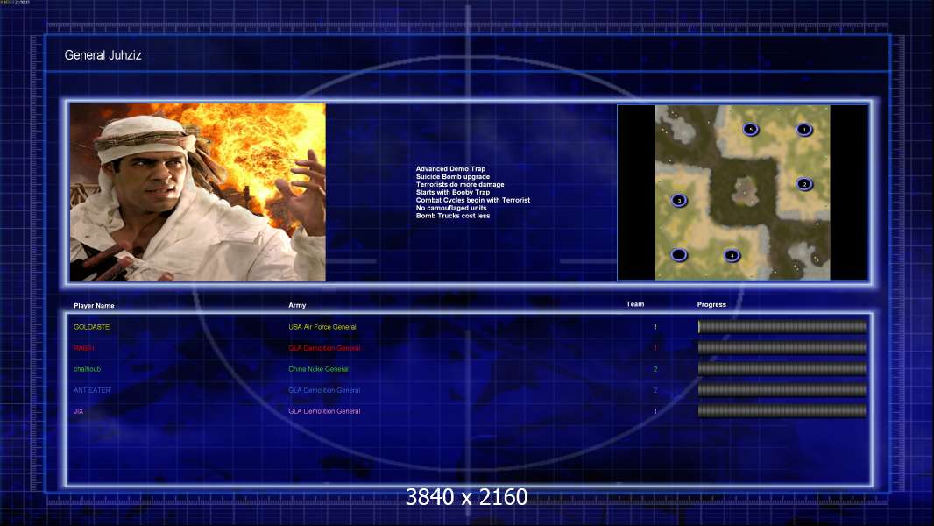This screenshot has width=934, height=526.
Task: Click JIX's GLA Demolition General entry
Action: point(325,411)
